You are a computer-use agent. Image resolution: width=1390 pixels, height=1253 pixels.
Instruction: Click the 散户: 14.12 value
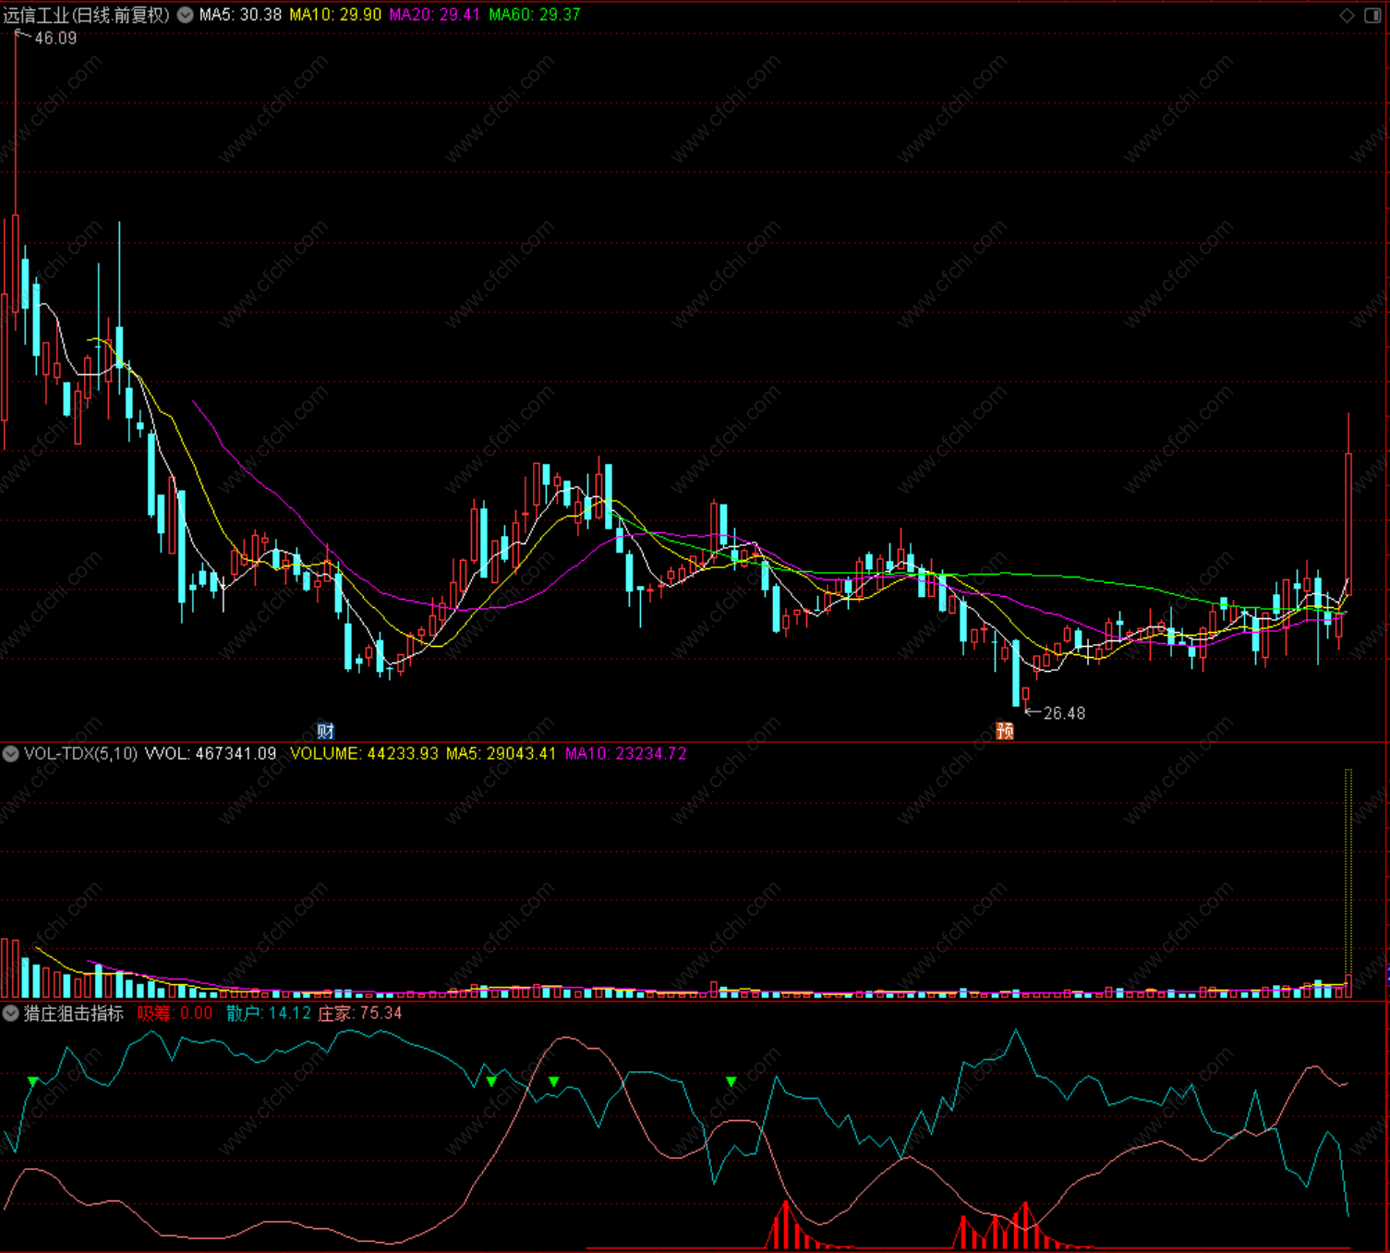(x=268, y=1014)
